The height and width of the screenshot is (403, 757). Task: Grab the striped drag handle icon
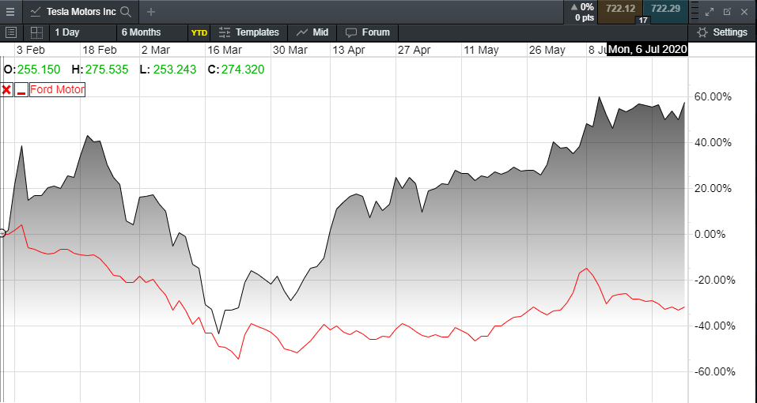pos(694,12)
